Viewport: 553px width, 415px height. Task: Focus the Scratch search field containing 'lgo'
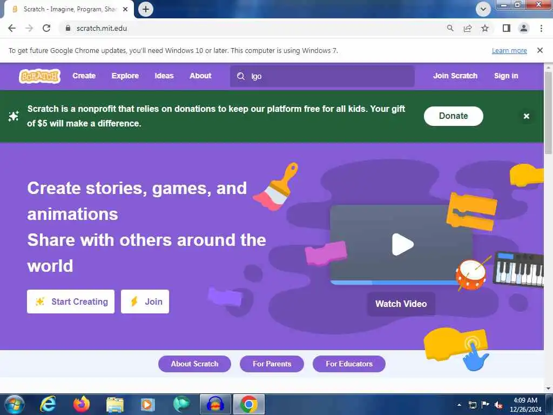coord(322,76)
